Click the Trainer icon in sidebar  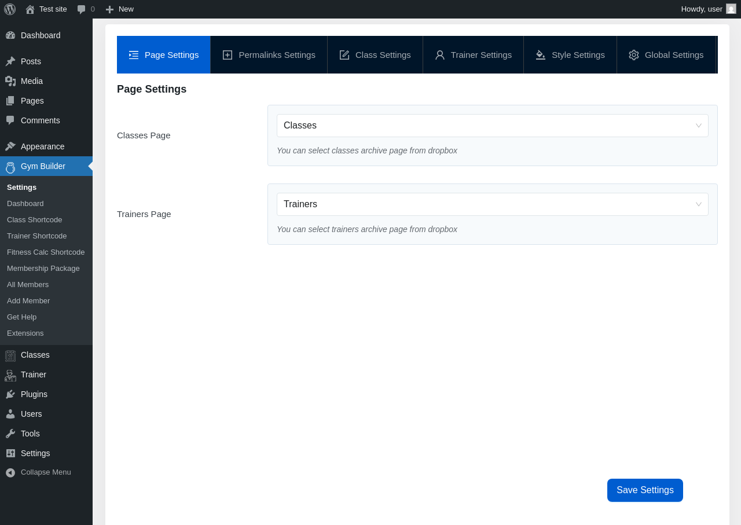[x=10, y=375]
